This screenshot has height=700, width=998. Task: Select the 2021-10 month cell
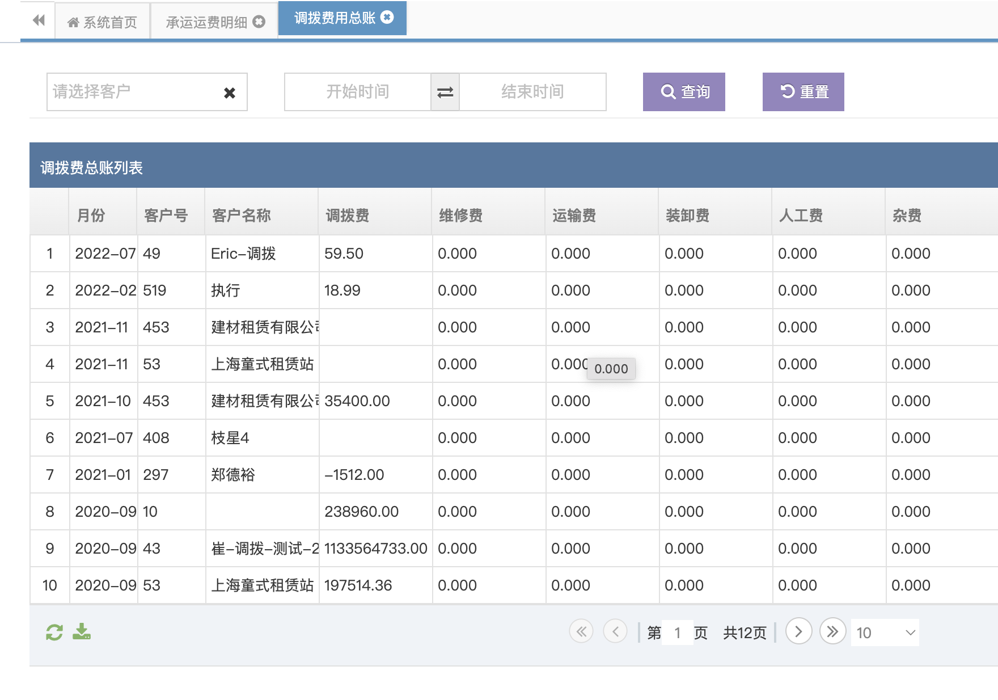tap(103, 401)
